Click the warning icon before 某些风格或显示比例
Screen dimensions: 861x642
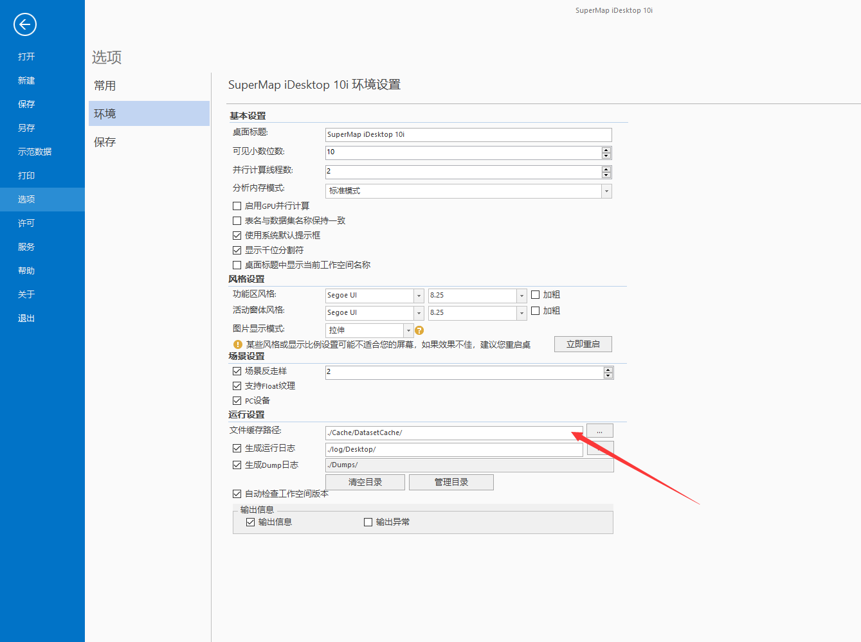(x=238, y=344)
